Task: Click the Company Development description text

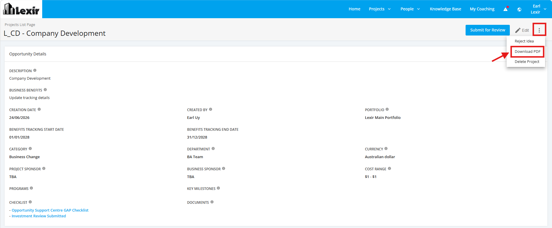Action: [30, 78]
